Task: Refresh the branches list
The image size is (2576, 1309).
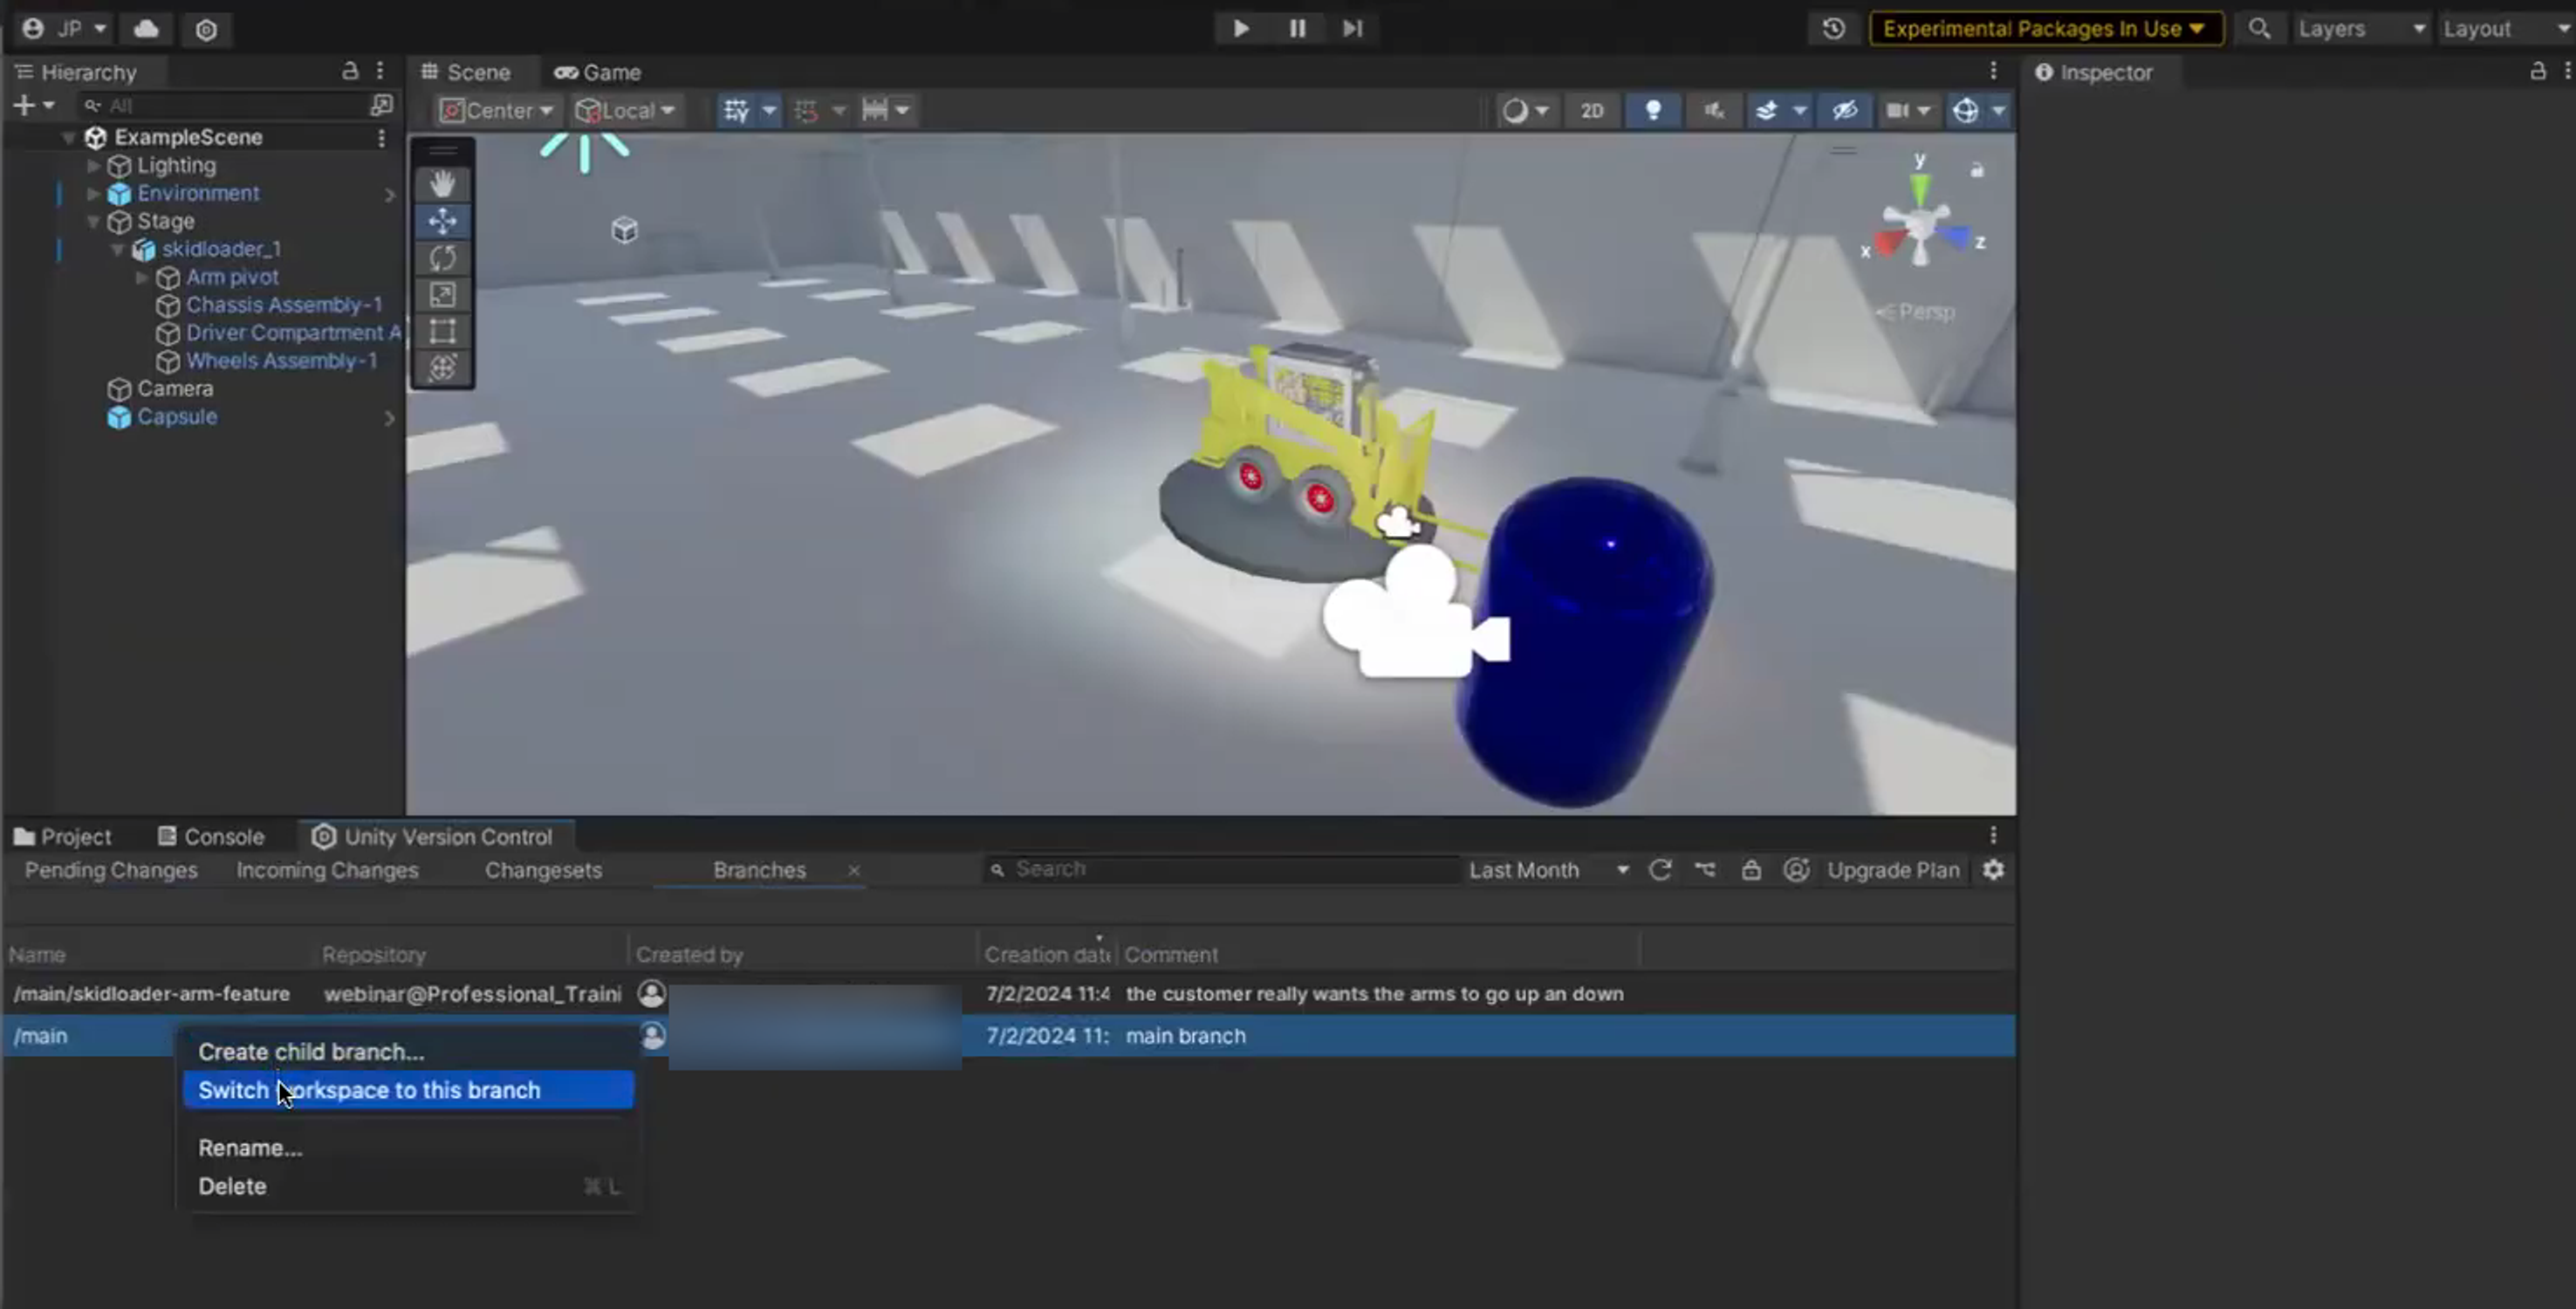Action: pyautogui.click(x=1660, y=870)
